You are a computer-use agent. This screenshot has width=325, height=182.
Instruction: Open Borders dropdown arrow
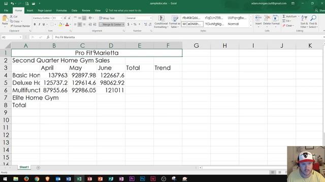[x=55, y=24]
